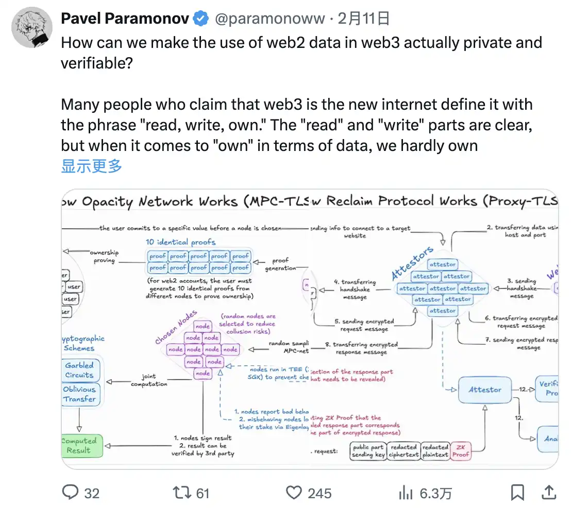This screenshot has height=508, width=572.
Task: Click the green Computed Result box
Action: [x=81, y=446]
